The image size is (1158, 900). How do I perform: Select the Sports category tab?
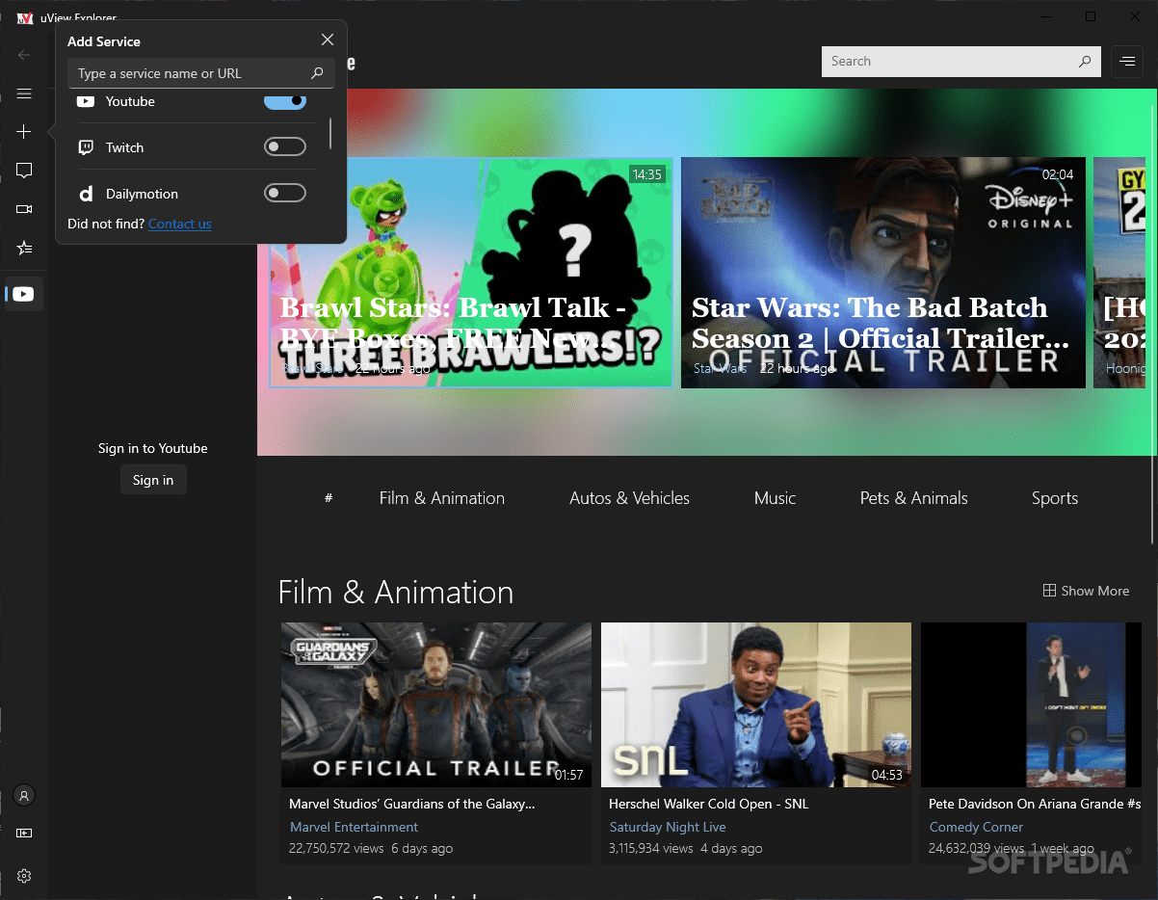pos(1055,498)
